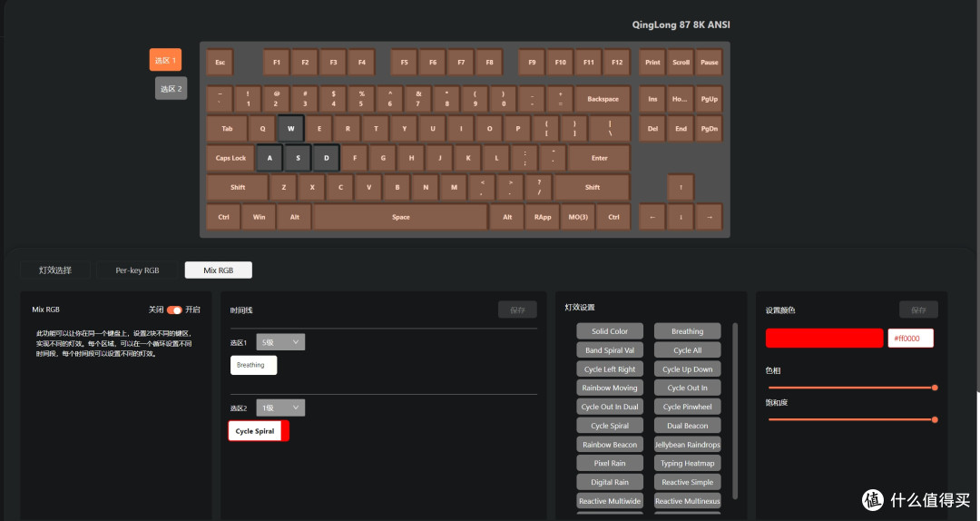Select the W key on keyboard layout

pos(290,128)
